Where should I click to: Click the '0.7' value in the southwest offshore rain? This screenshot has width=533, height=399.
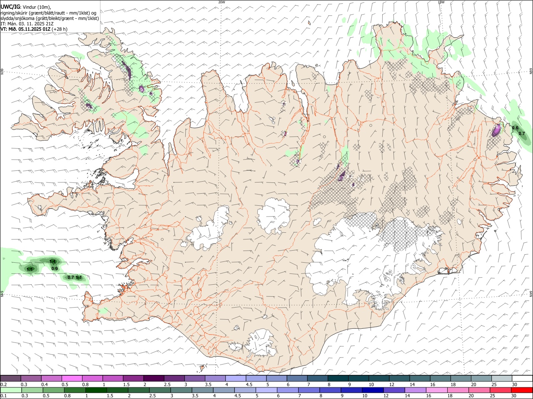point(71,277)
